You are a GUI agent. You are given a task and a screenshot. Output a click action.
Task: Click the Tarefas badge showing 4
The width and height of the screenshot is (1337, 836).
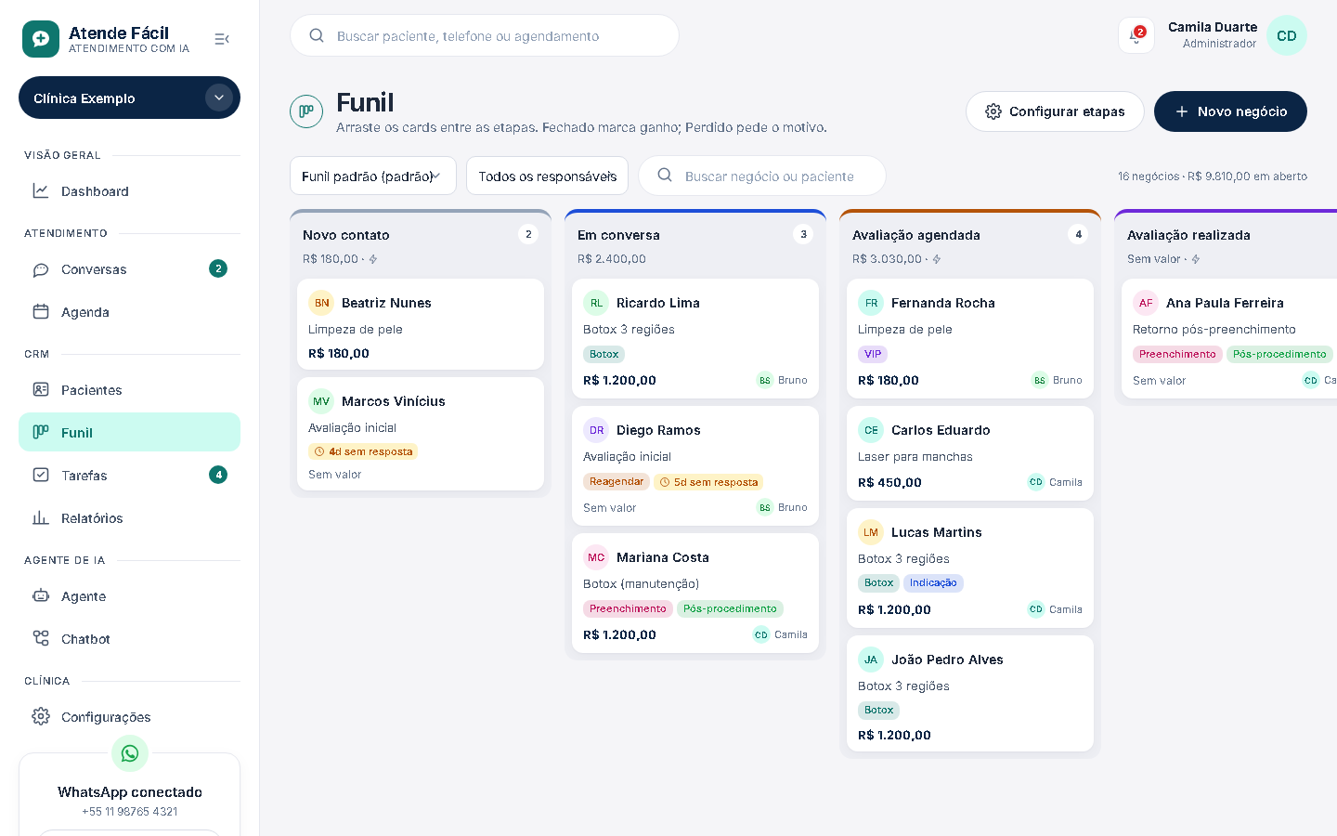point(218,475)
